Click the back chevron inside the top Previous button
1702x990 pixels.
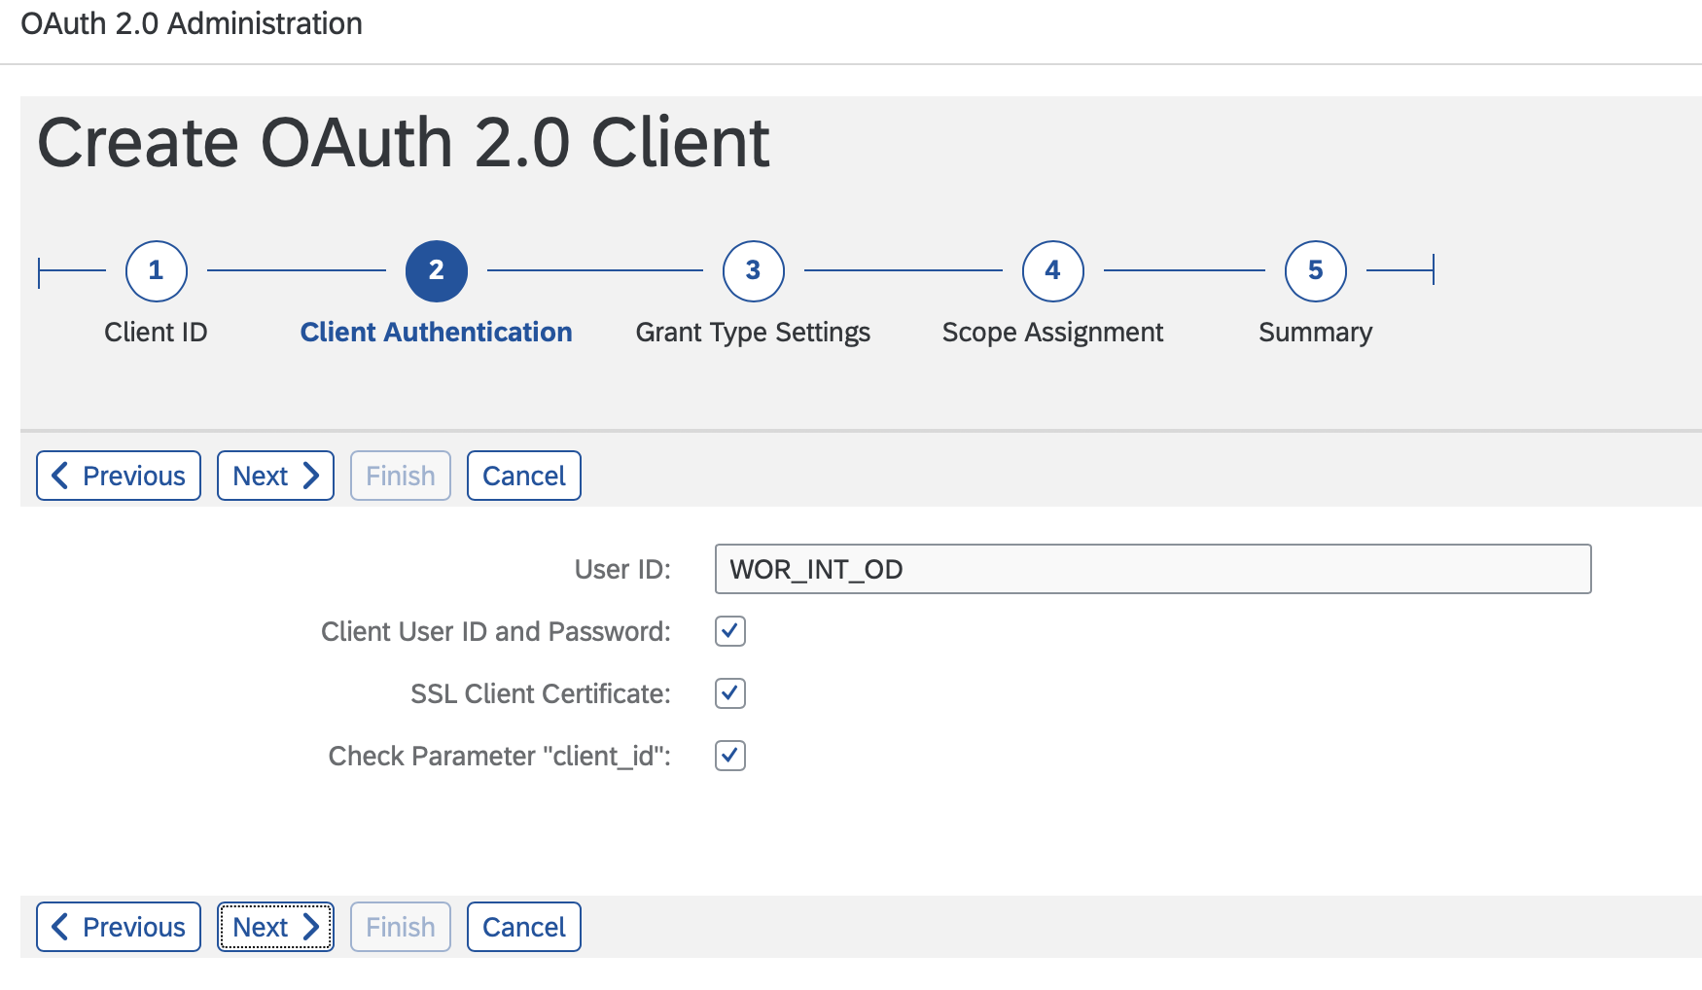point(60,476)
